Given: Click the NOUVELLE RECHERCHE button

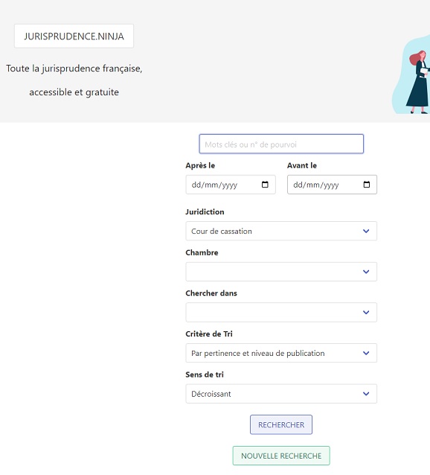Looking at the screenshot, I should click(281, 456).
